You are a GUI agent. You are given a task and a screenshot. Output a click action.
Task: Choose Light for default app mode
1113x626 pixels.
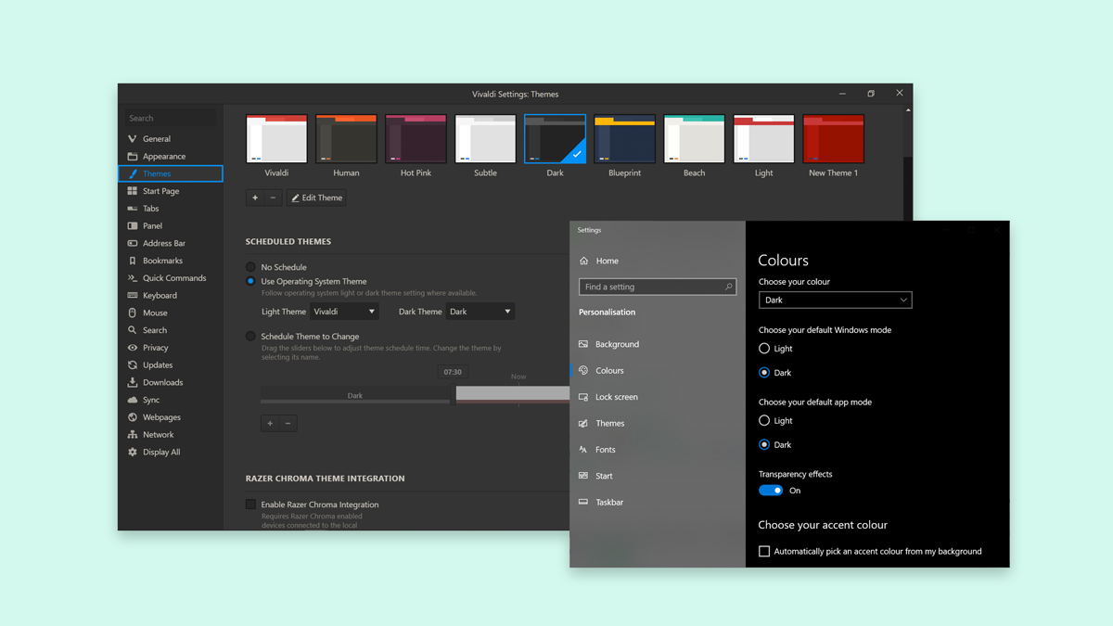coord(764,421)
